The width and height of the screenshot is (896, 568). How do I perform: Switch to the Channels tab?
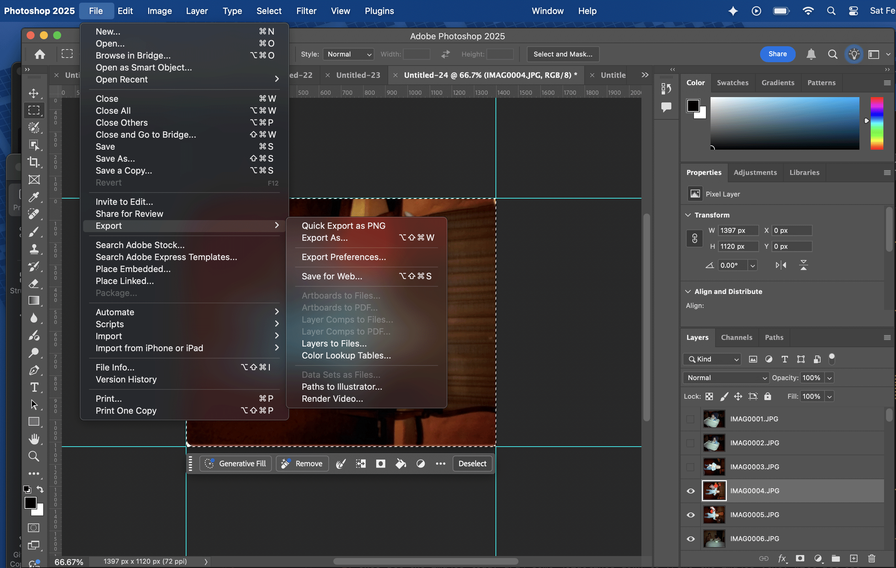pyautogui.click(x=736, y=337)
